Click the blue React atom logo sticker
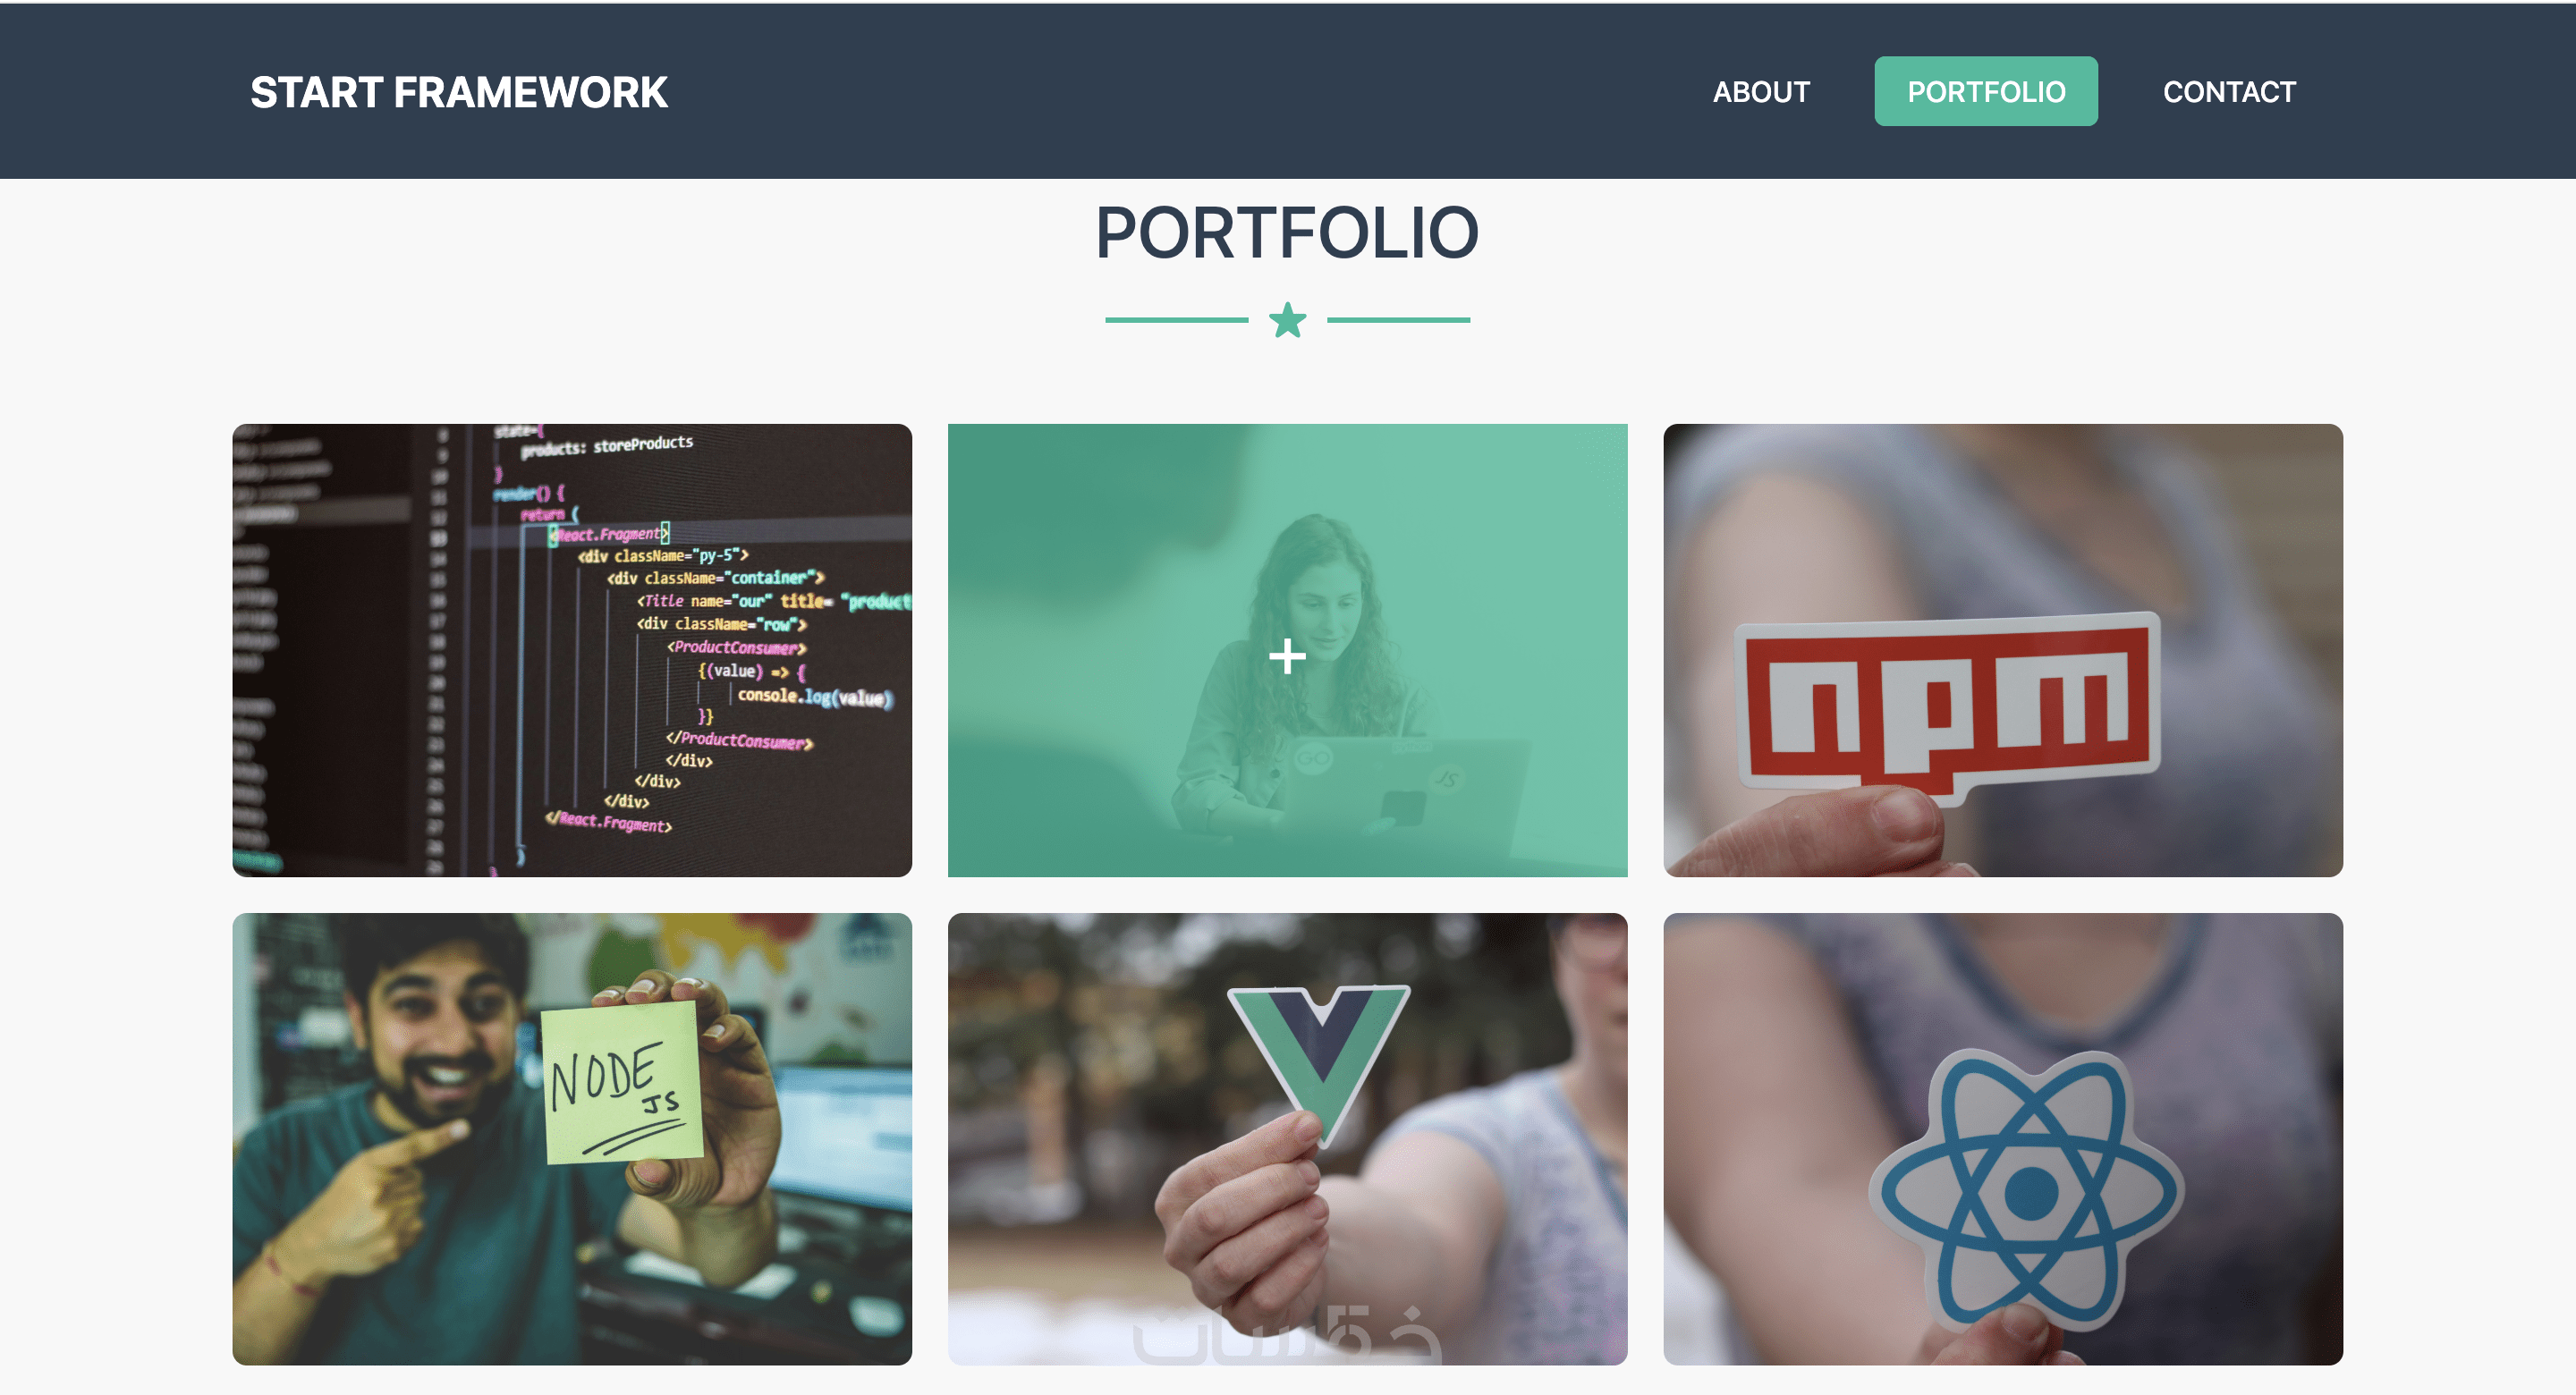This screenshot has width=2576, height=1395. coord(2027,1190)
